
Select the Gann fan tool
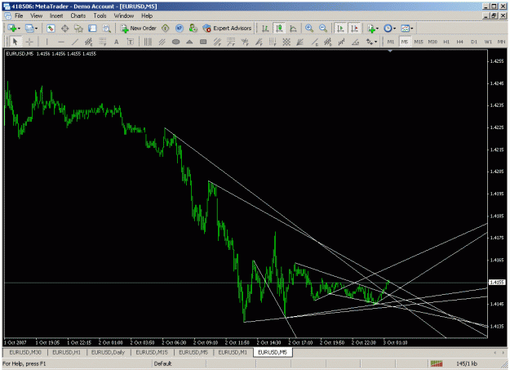tap(300, 42)
